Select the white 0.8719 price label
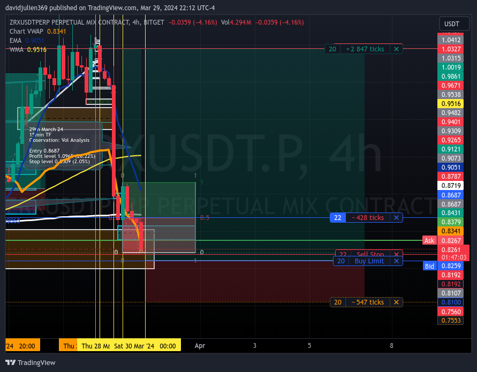The image size is (477, 372). [x=451, y=186]
